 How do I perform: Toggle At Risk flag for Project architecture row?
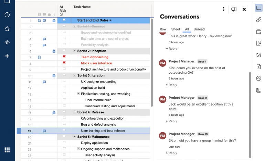64,69
